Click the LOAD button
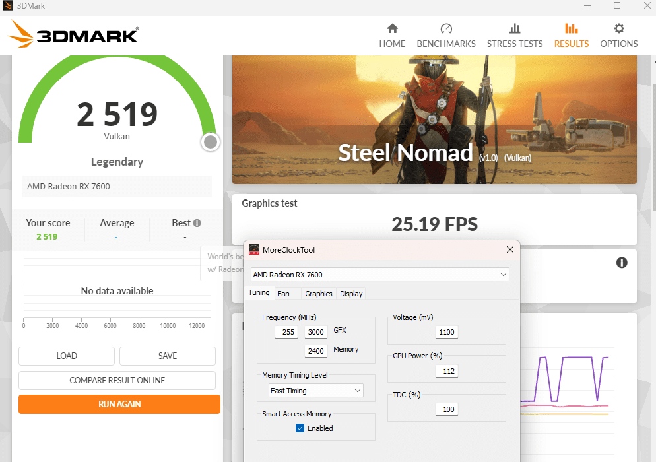The width and height of the screenshot is (656, 462). point(67,356)
